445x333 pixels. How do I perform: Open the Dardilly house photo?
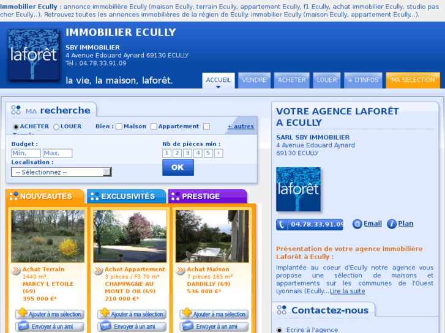pyautogui.click(x=212, y=236)
